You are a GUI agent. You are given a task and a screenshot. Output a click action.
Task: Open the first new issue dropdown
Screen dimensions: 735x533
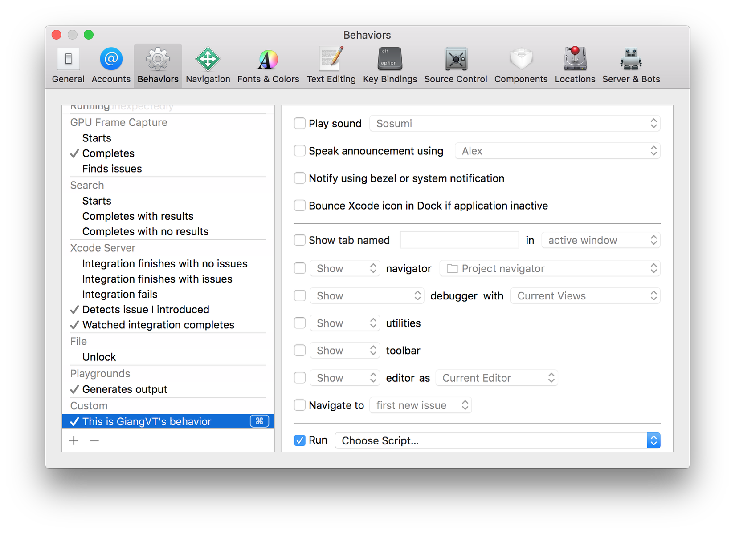tap(421, 405)
